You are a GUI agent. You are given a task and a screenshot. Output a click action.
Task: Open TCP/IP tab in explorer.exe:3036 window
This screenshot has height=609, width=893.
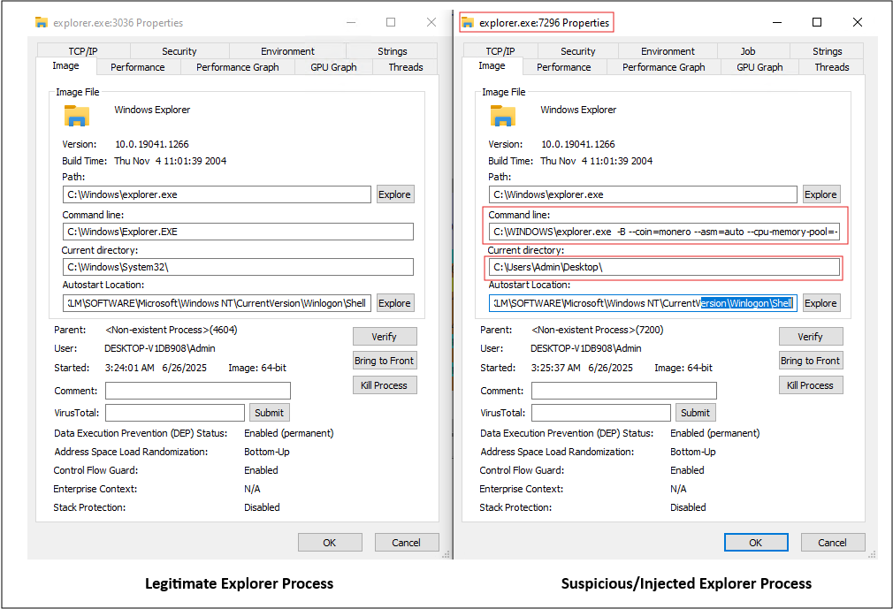pos(83,51)
